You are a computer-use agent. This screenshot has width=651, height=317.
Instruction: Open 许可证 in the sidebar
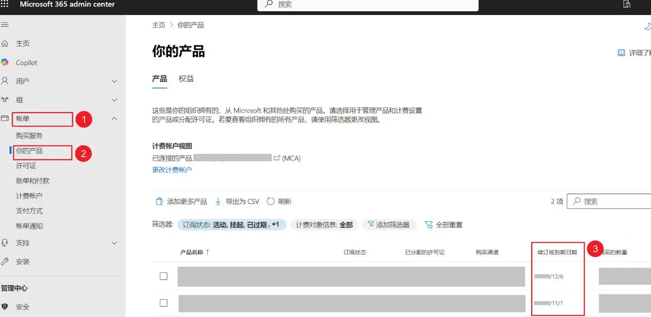[26, 166]
